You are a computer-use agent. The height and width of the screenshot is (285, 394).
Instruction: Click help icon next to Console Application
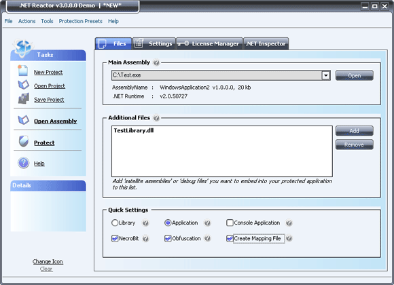[289, 223]
